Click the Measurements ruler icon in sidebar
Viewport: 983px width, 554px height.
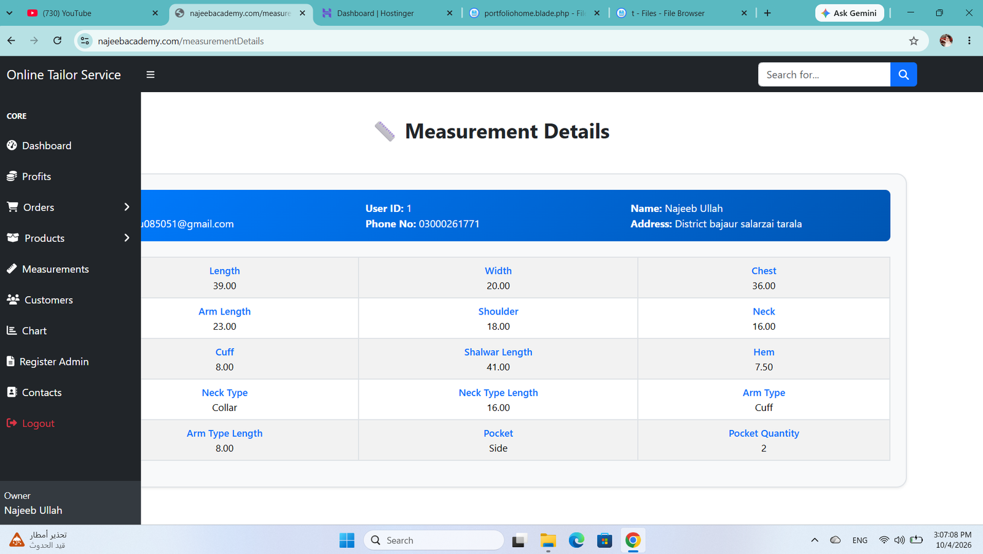pos(12,268)
